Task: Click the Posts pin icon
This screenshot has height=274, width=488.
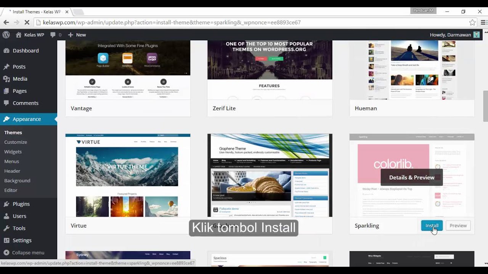Action: pyautogui.click(x=6, y=67)
